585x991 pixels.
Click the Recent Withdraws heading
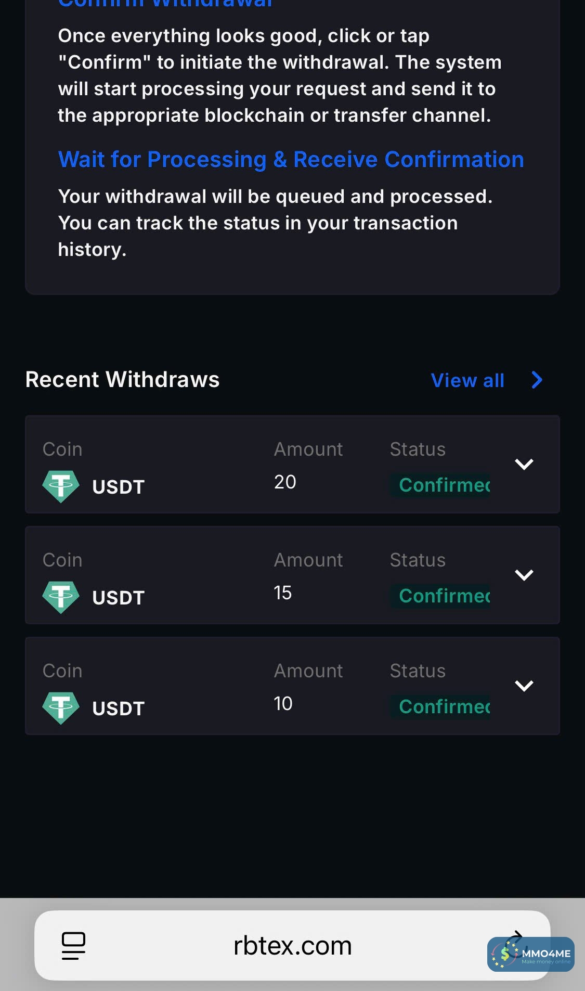[x=122, y=379]
